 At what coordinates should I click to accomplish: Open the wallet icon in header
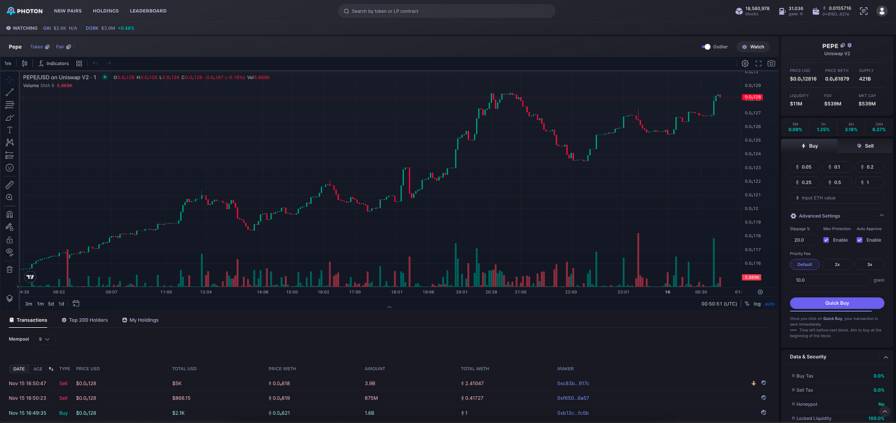(816, 11)
